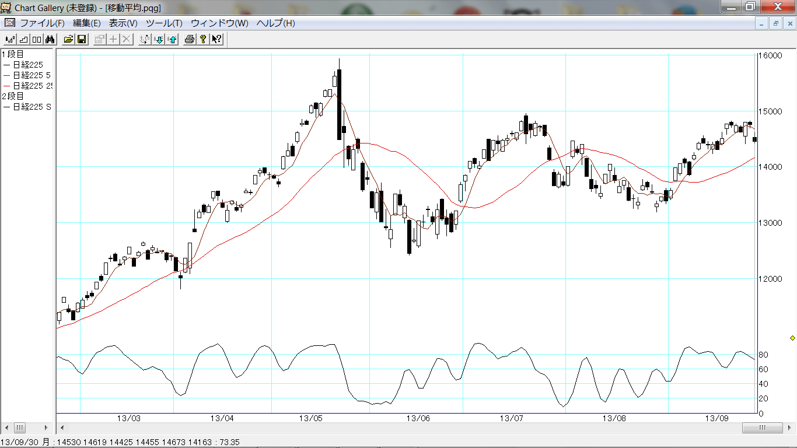Open the 編集(E) menu
Screen dimensions: 797x448
[86, 23]
